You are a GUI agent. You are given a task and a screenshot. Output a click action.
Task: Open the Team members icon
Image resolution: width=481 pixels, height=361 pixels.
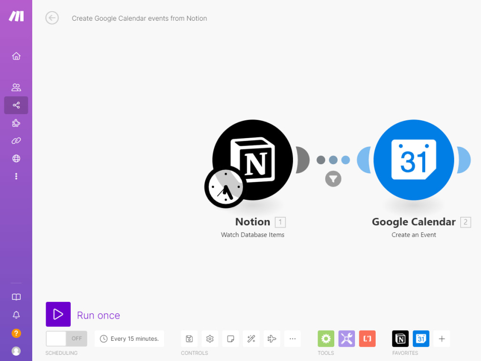coord(16,88)
